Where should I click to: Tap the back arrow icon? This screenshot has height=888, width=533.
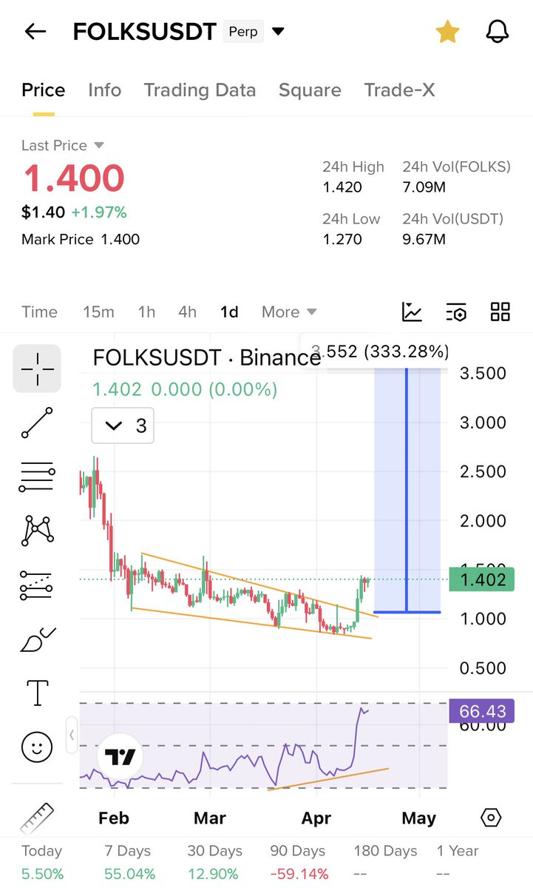tap(35, 32)
